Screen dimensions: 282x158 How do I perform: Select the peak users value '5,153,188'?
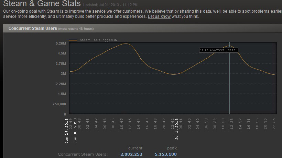(x=166, y=154)
